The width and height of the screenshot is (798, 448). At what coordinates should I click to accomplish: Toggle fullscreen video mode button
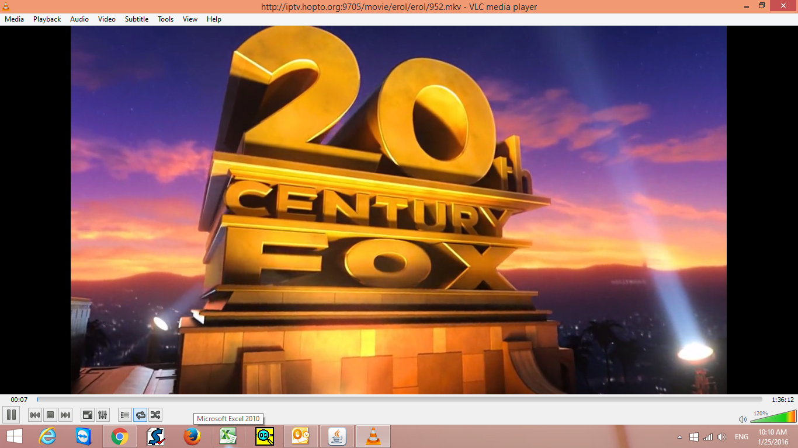(87, 415)
